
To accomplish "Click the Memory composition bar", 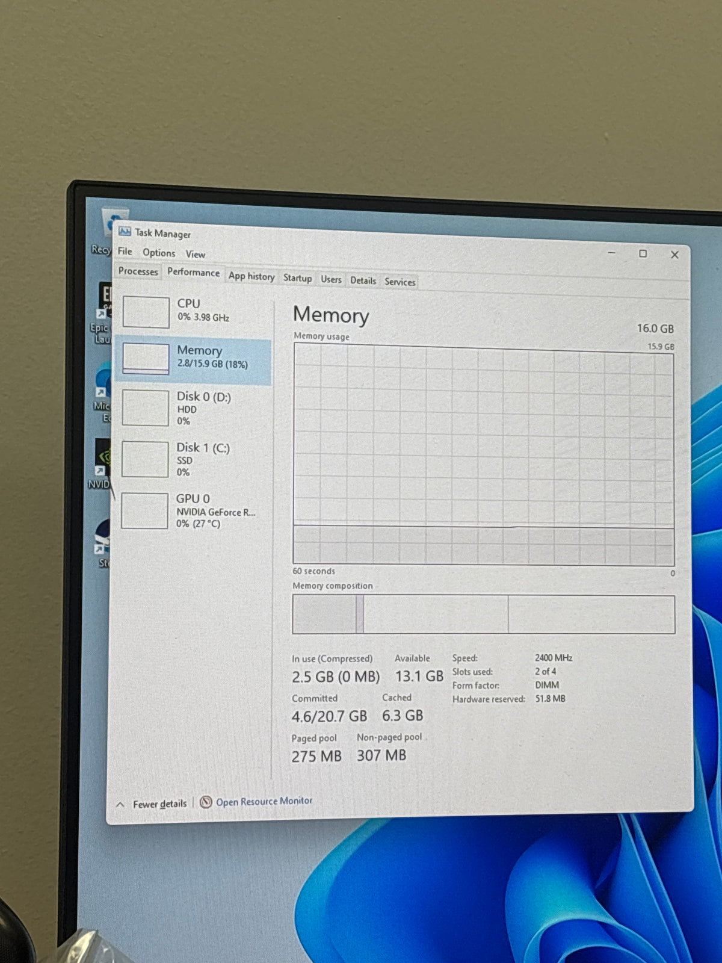I will [x=484, y=615].
